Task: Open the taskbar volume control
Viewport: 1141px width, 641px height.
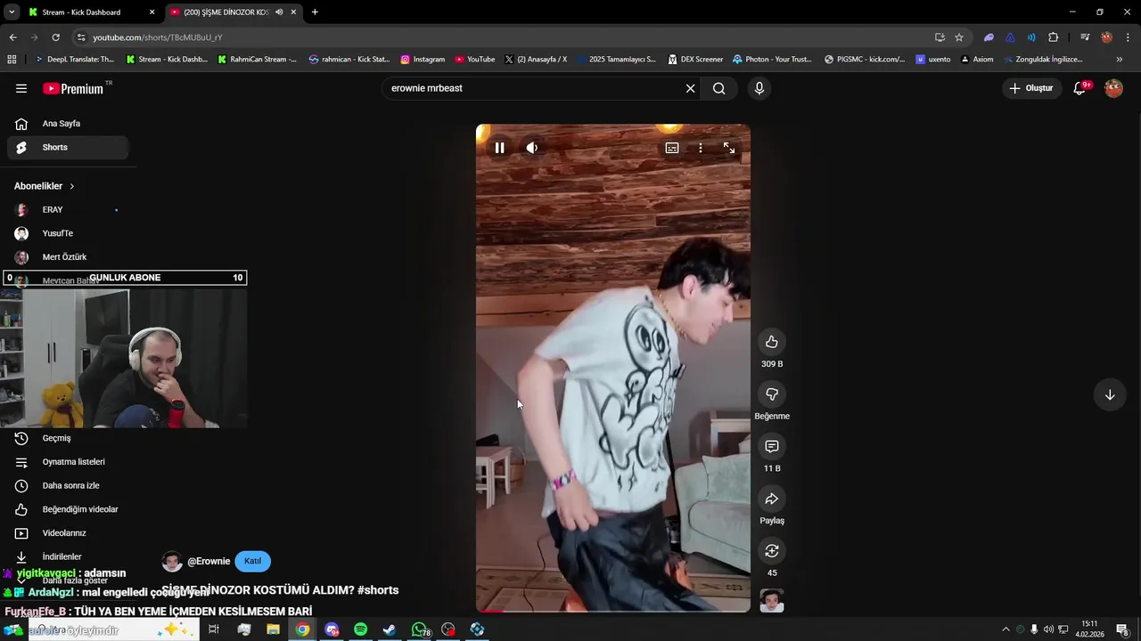Action: pyautogui.click(x=1048, y=629)
